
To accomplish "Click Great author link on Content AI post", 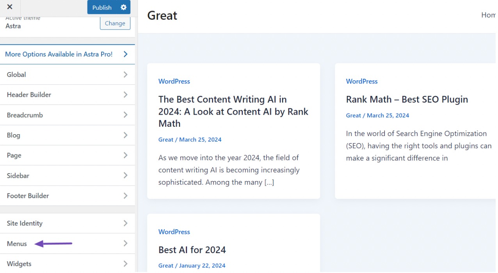I will (166, 140).
